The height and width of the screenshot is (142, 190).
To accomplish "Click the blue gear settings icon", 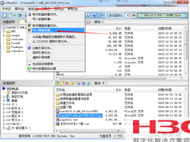I will [x=84, y=83].
